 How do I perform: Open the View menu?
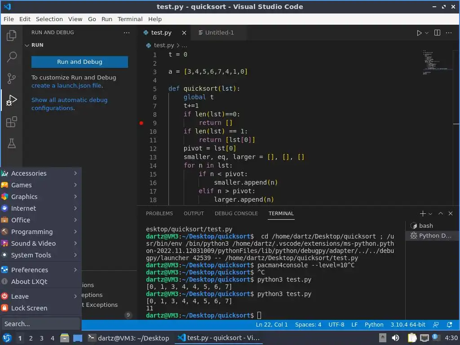[x=75, y=19]
